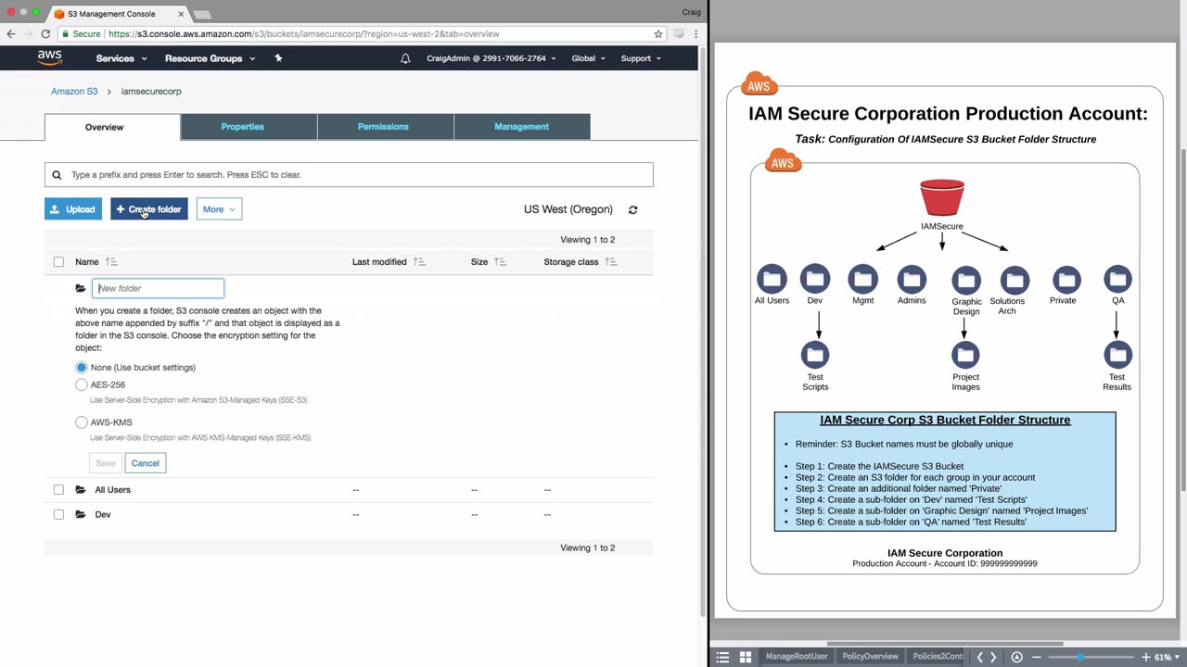Viewport: 1187px width, 667px height.
Task: Open the Policies2Cont diagram tab
Action: coord(938,657)
